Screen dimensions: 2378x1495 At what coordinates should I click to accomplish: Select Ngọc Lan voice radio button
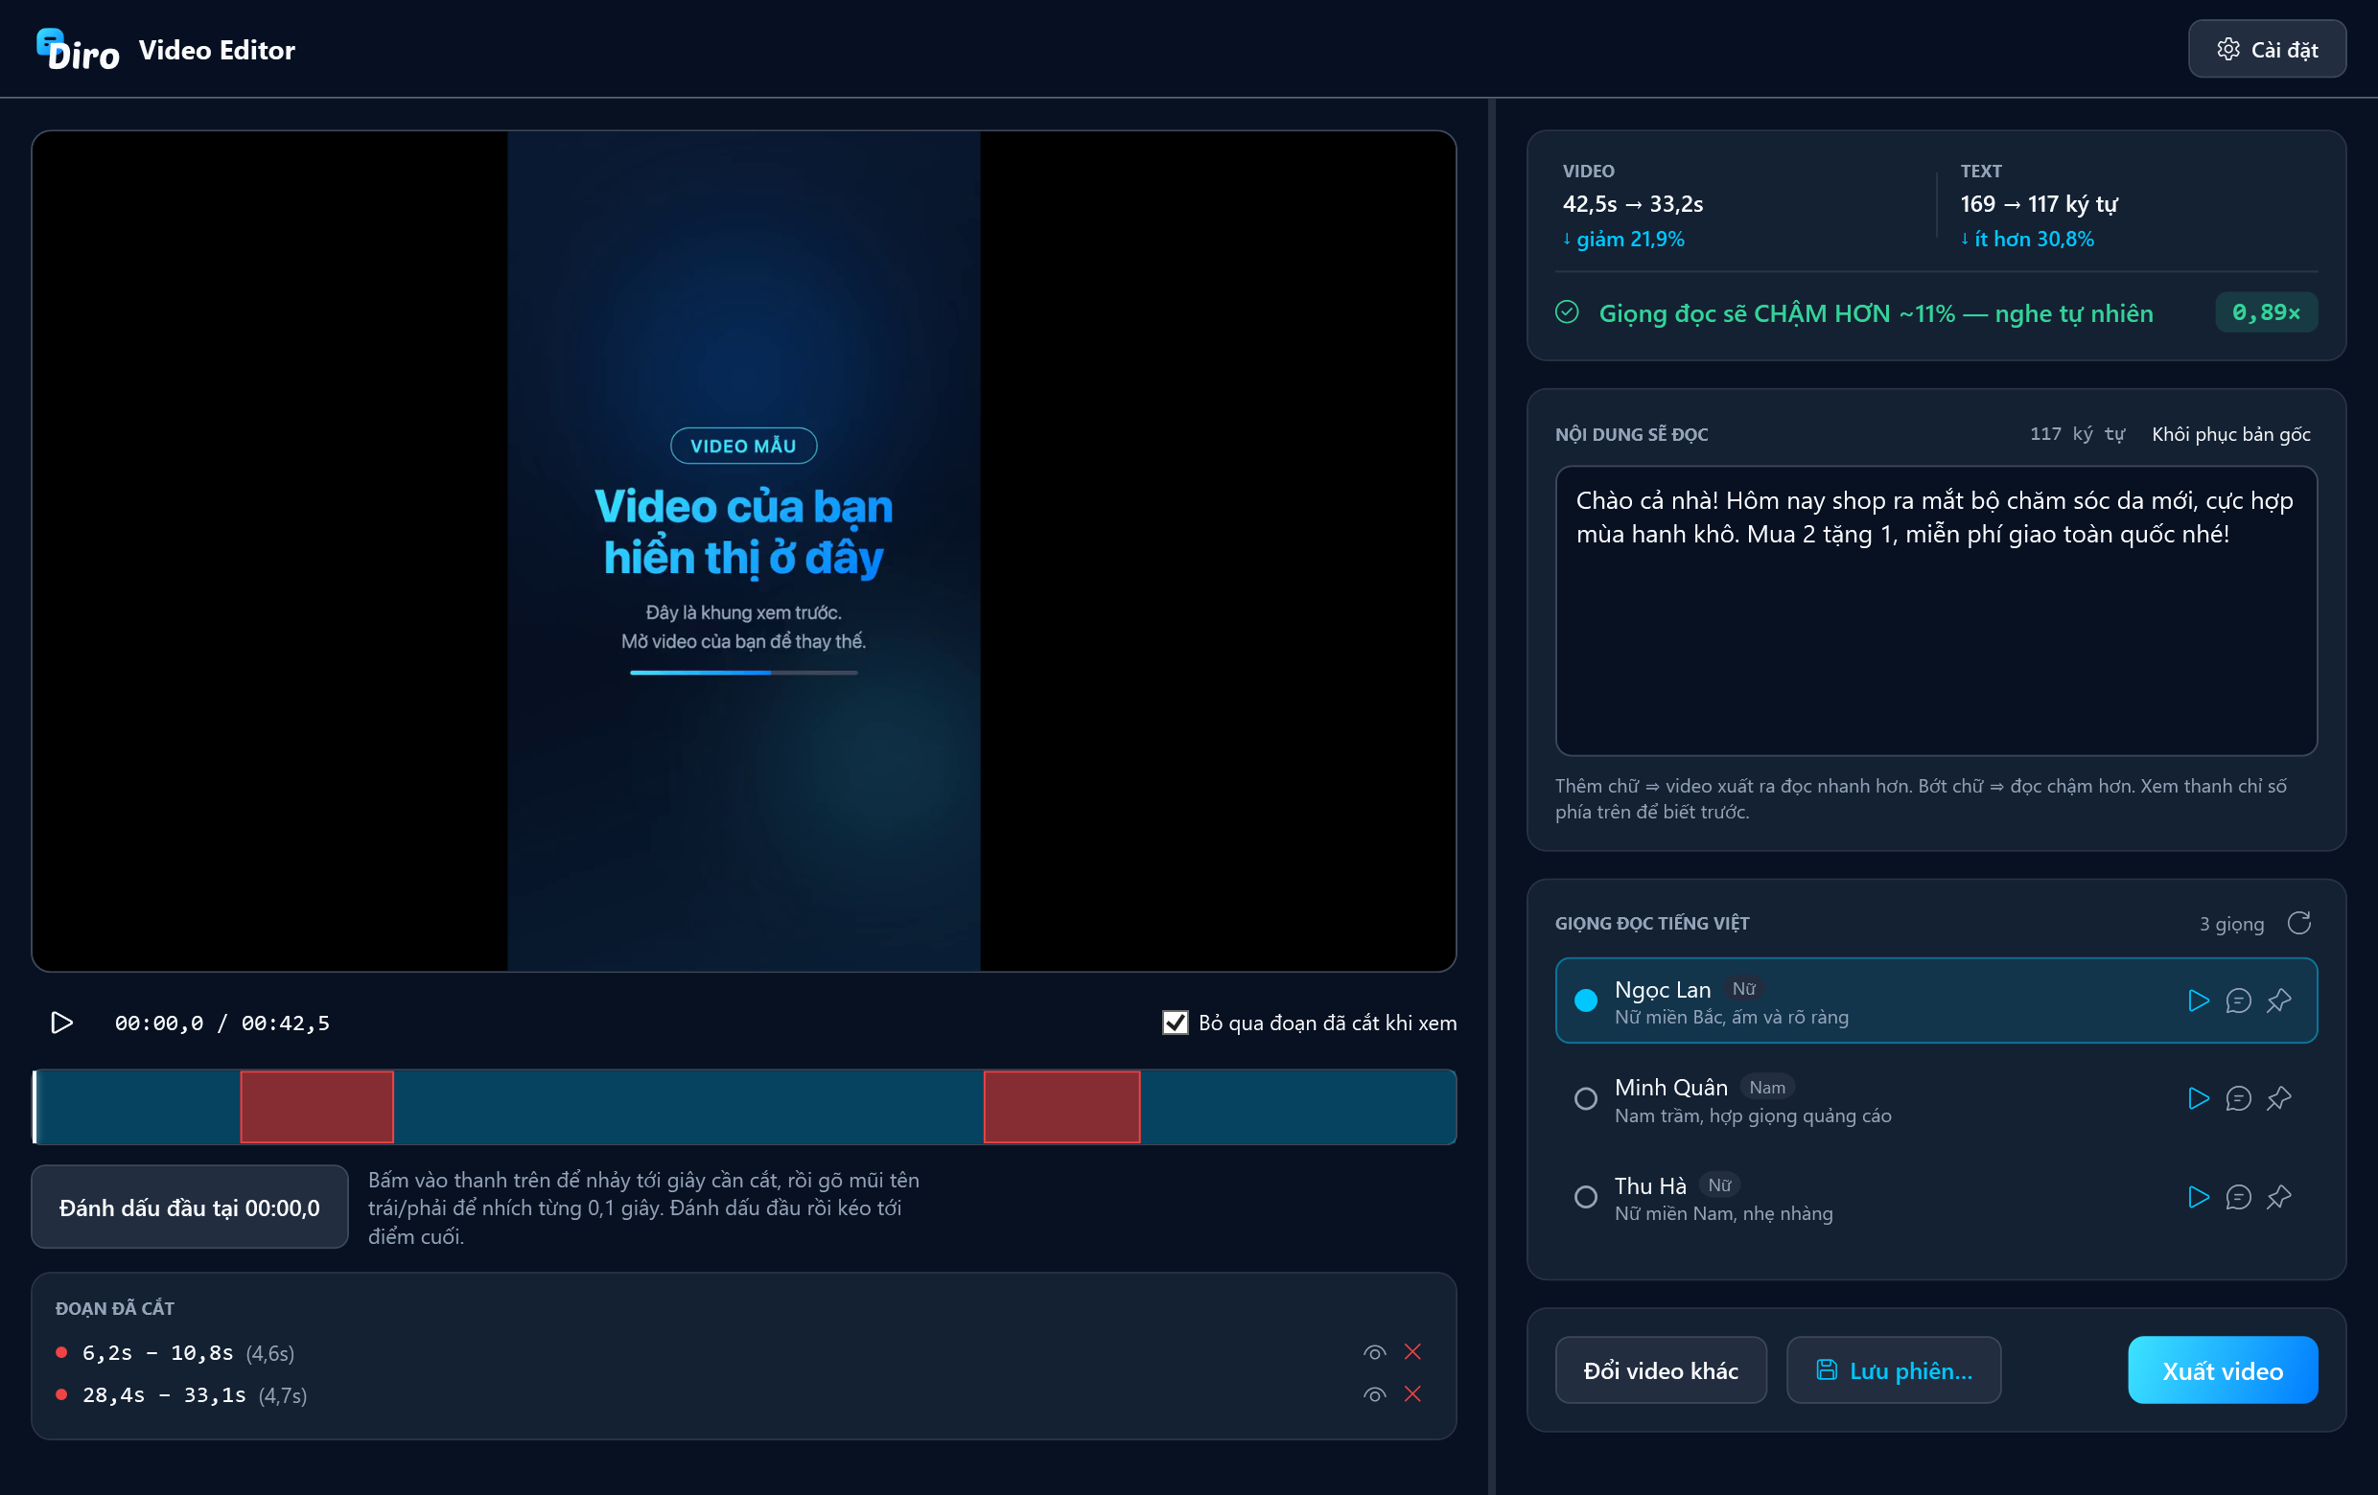pyautogui.click(x=1585, y=1000)
